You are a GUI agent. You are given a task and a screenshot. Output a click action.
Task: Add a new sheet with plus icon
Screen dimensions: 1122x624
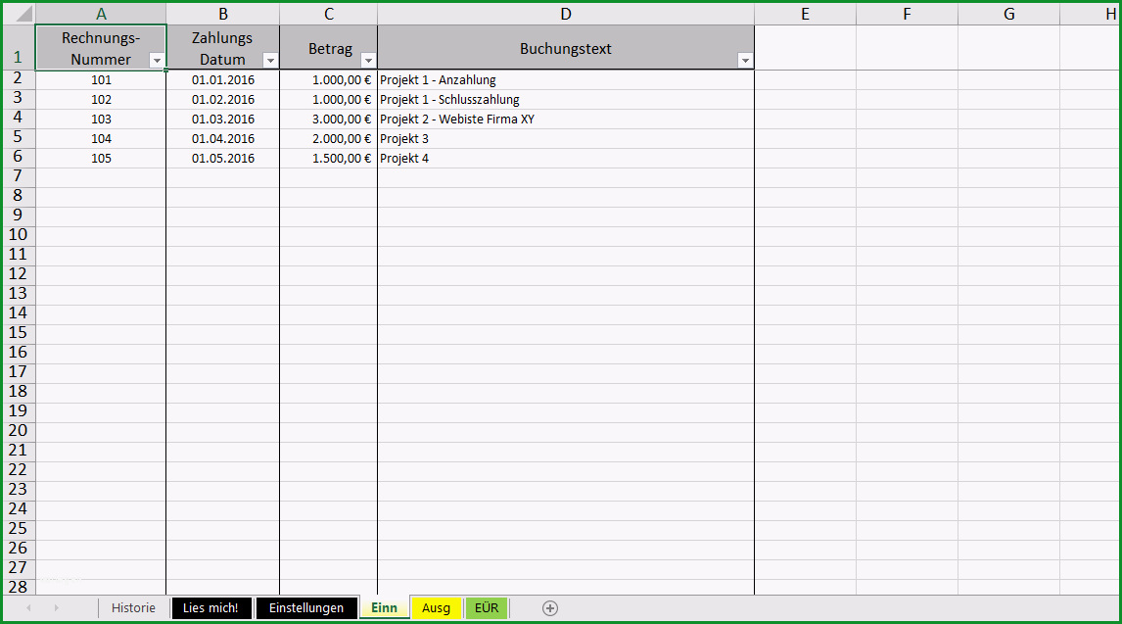pyautogui.click(x=550, y=608)
